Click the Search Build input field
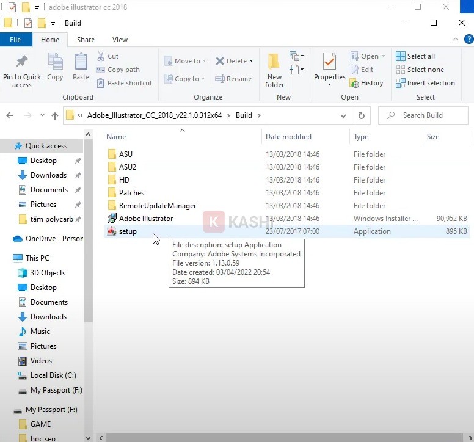This screenshot has height=442, width=474. [x=423, y=115]
